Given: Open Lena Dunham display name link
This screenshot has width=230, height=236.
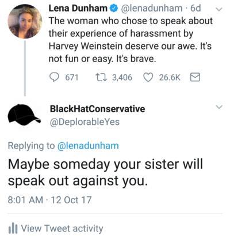Looking at the screenshot, I should [x=78, y=8].
